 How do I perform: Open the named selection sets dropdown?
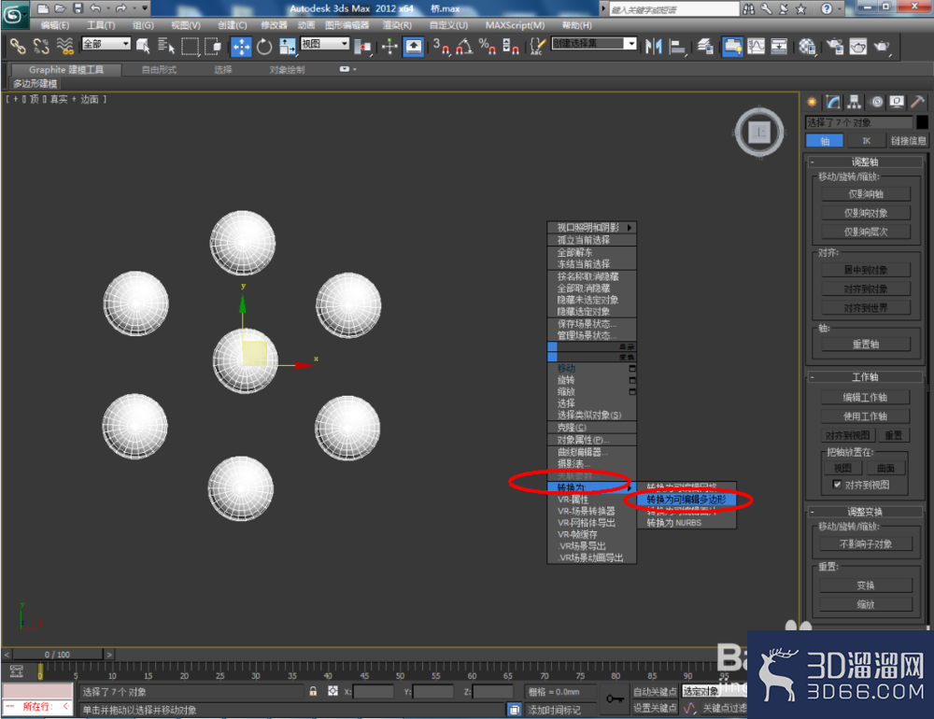[x=594, y=44]
